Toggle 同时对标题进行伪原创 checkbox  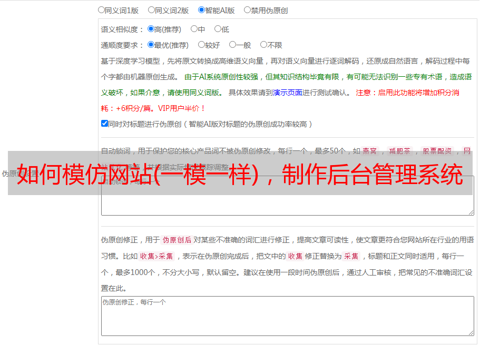click(104, 124)
